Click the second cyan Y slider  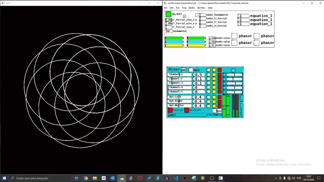196,42
